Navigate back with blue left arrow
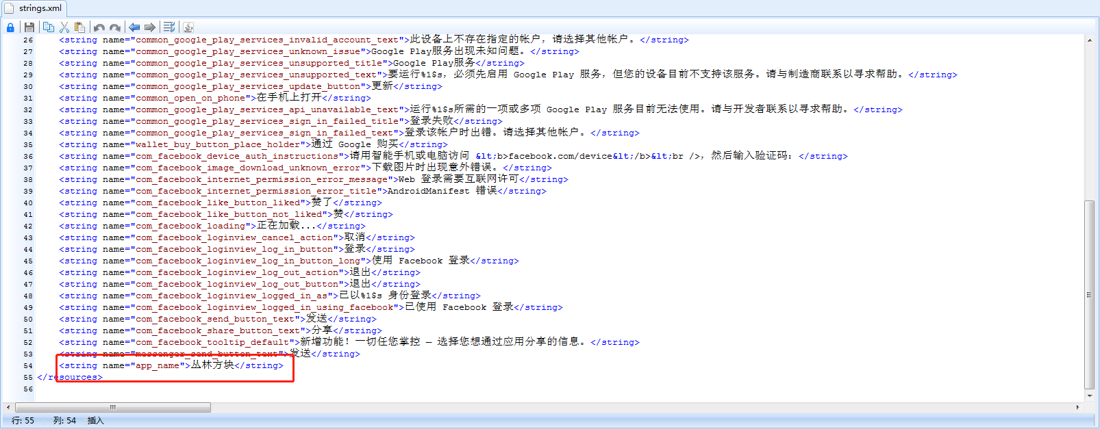Screen dimensions: 1100x429 coord(134,27)
